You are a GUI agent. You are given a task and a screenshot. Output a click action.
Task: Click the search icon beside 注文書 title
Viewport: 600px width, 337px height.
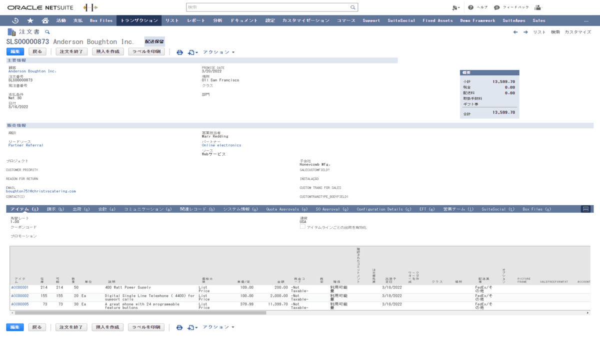pos(47,32)
